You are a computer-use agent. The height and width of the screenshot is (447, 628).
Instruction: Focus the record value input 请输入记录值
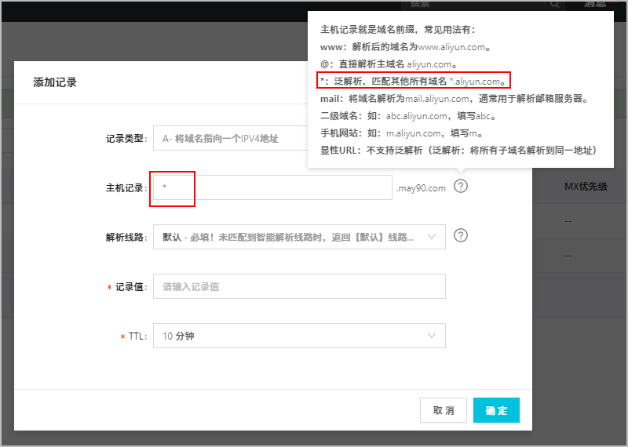[x=299, y=286]
